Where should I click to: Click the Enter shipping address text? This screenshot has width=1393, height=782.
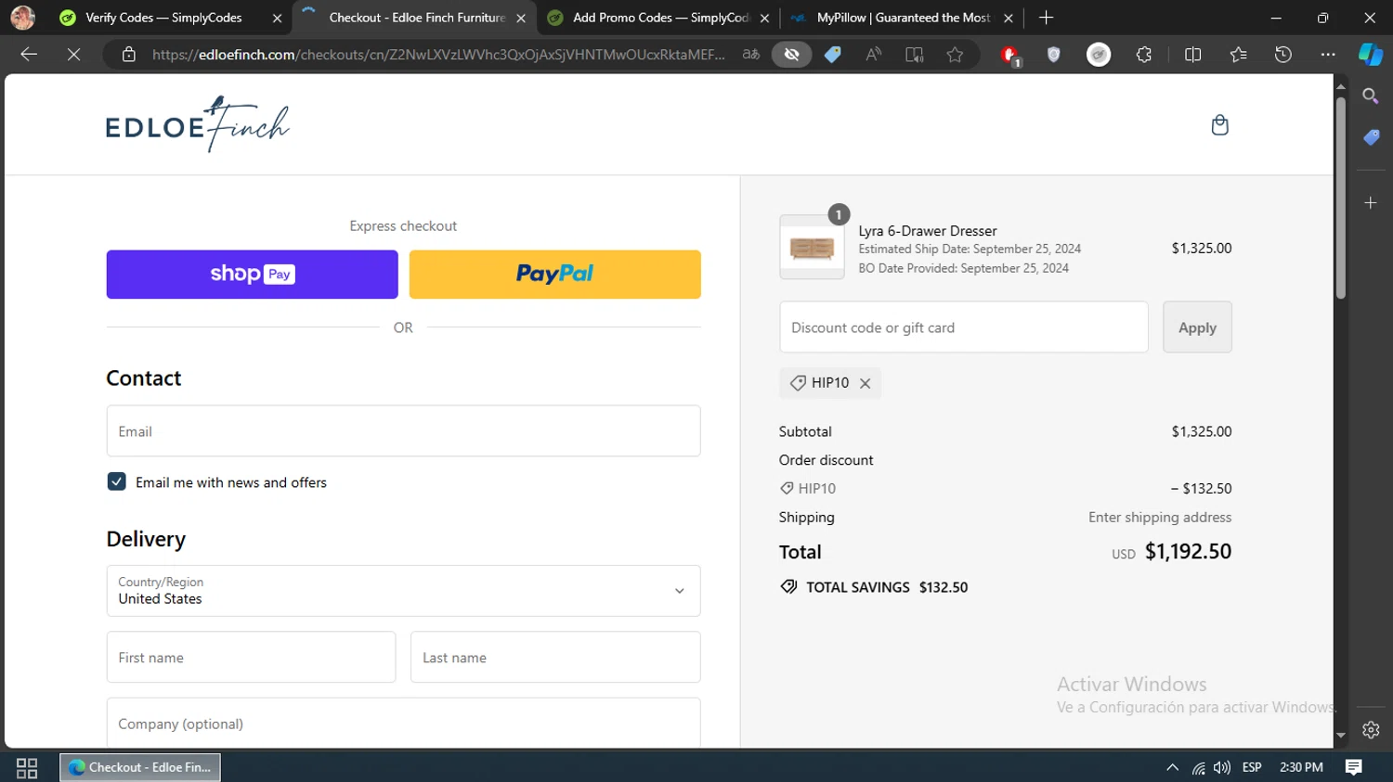click(x=1160, y=518)
